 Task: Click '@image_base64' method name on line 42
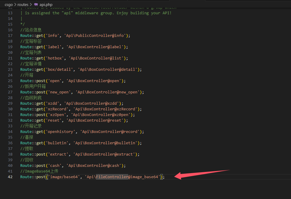click(143, 177)
